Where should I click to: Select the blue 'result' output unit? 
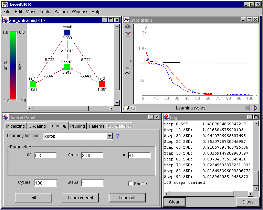tap(67, 32)
